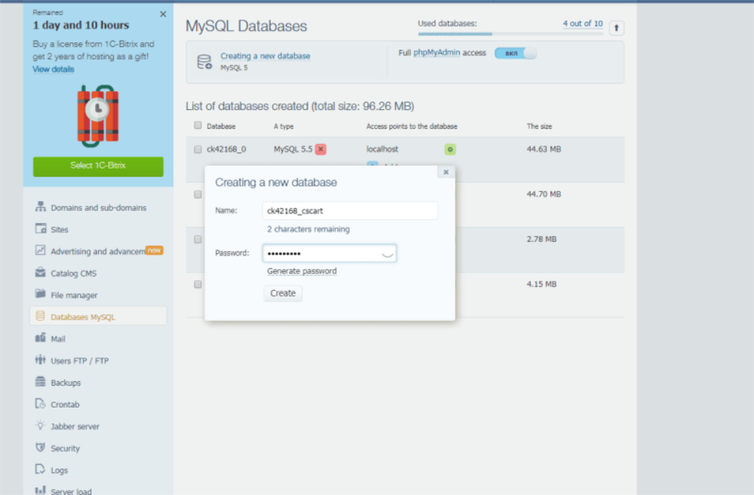Image resolution: width=754 pixels, height=495 pixels.
Task: Click the Create button in the dialog
Action: coord(283,293)
